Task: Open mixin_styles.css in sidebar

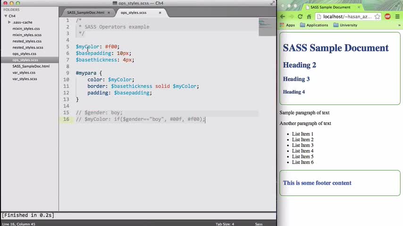Action: [26, 28]
